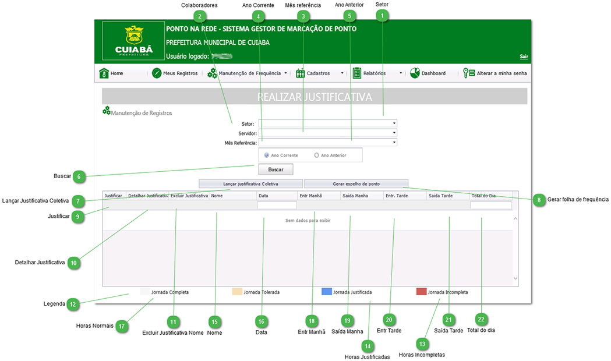Click the Saída Tarde column header

tap(448, 196)
